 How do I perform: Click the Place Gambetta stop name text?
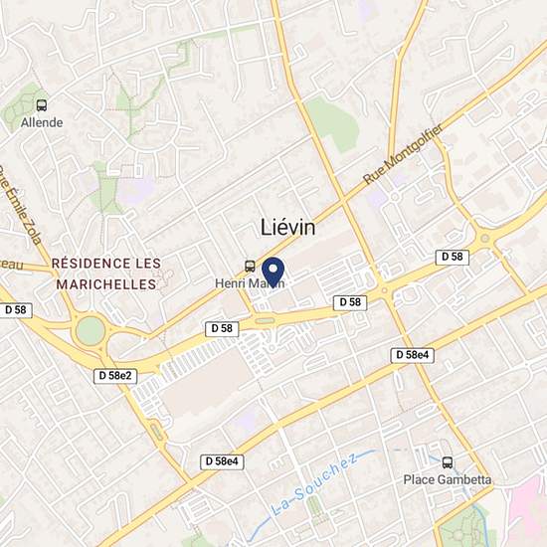pyautogui.click(x=448, y=479)
